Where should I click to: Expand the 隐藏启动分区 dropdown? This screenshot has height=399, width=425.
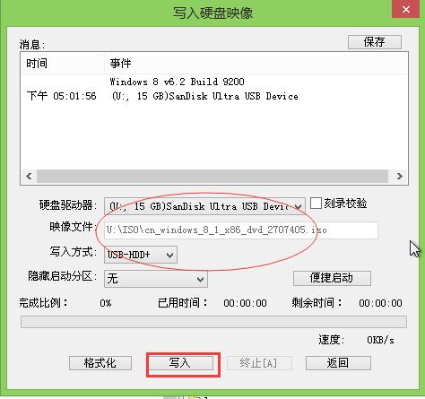pos(156,279)
